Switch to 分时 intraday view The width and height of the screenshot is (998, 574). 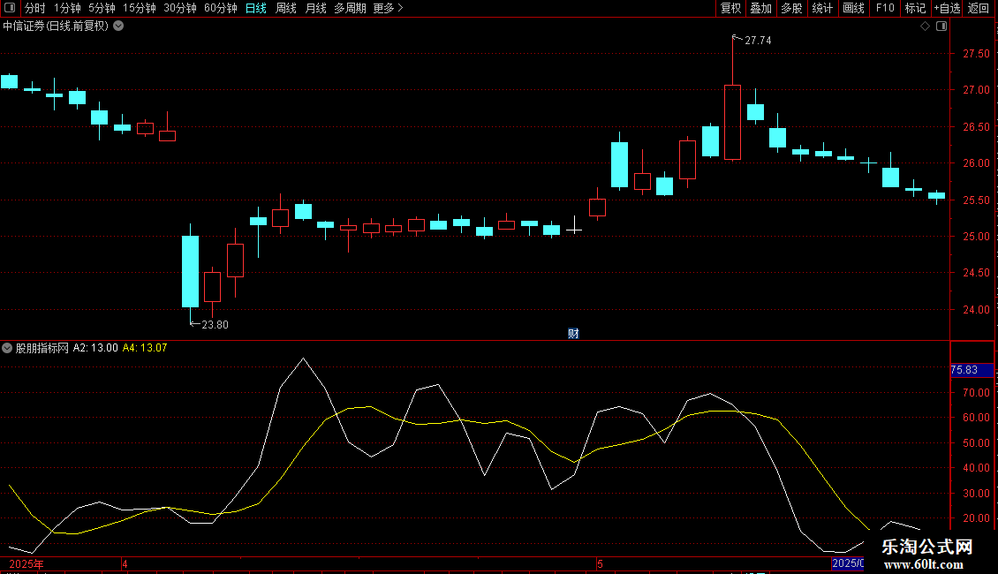point(35,8)
